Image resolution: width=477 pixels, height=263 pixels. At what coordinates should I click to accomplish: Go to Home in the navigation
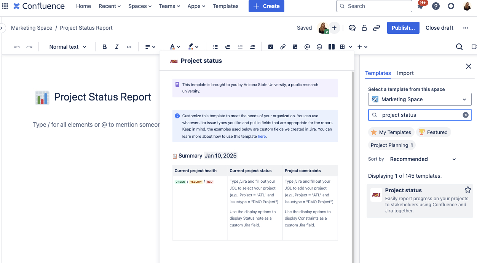click(x=83, y=6)
